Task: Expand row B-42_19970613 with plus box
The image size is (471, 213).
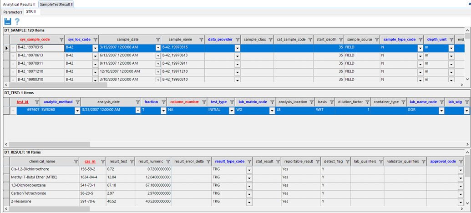Action: click(13, 55)
